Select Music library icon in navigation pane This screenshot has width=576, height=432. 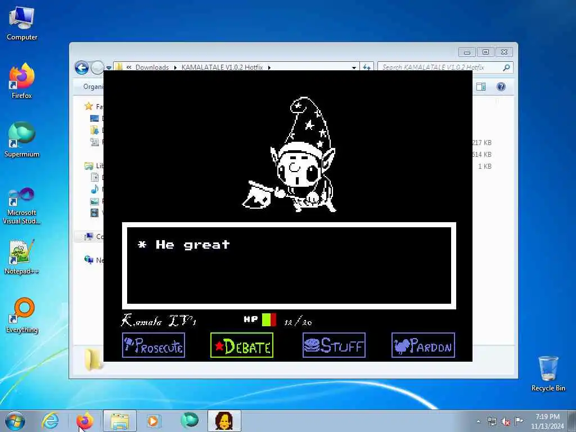point(94,189)
